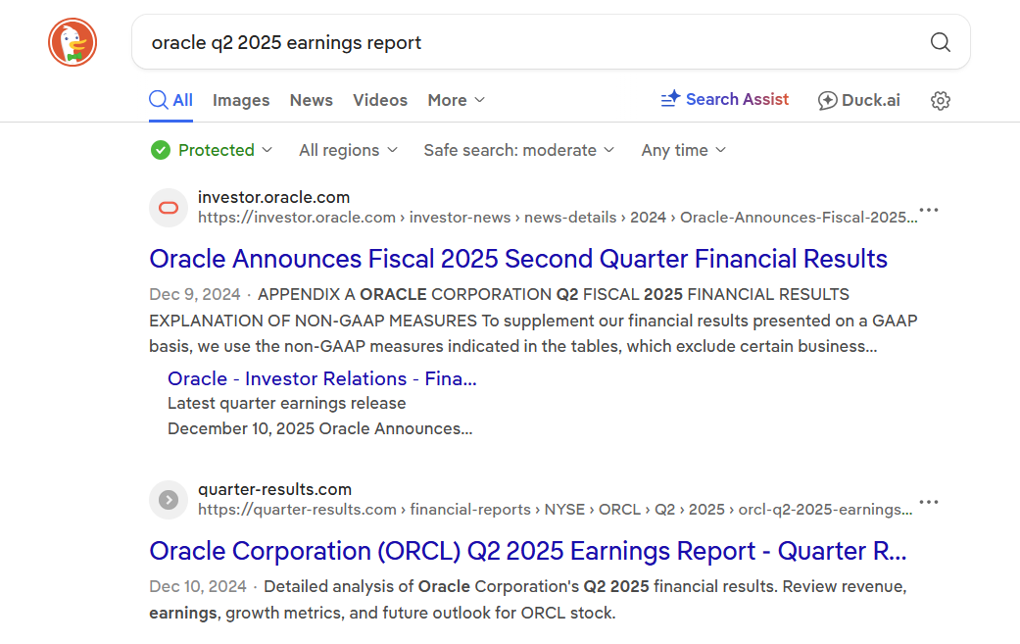Click 'Latest quarter earnings release' text
Screen dimensions: 1020x644
click(x=287, y=403)
